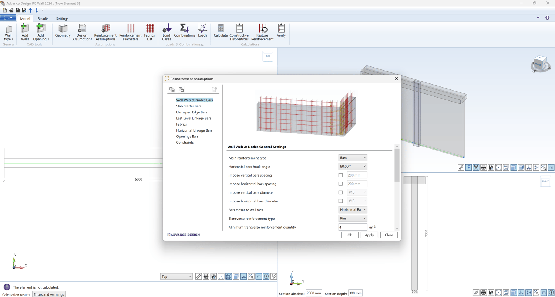
Task: Customize the quick access toolbar dropdown
Action: [43, 10]
